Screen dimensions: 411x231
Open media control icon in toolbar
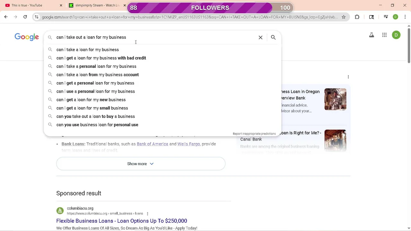tap(386, 17)
